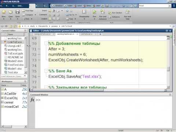Click the green Run arrow icon
Image resolution: width=176 pixels, height=132 pixels.
94,12
